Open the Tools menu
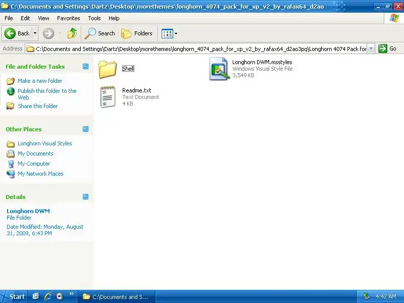This screenshot has width=404, height=303. [94, 18]
